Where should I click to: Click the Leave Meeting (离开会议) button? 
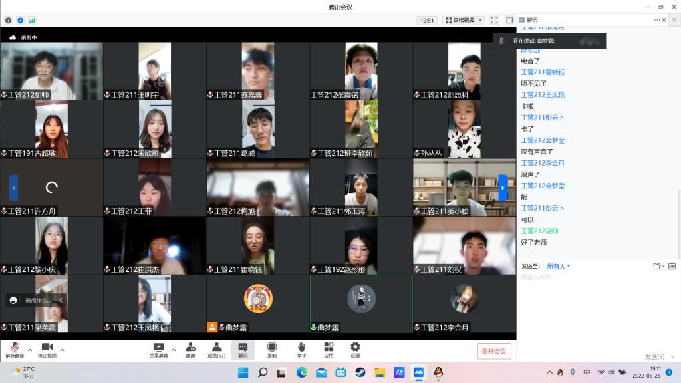[x=494, y=351]
